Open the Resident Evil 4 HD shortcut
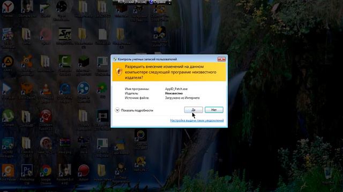This screenshot has width=343, height=192. pos(65,170)
